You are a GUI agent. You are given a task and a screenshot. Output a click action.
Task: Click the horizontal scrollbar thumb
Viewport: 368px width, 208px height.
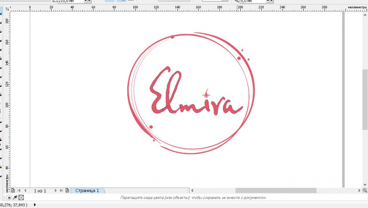click(276, 191)
